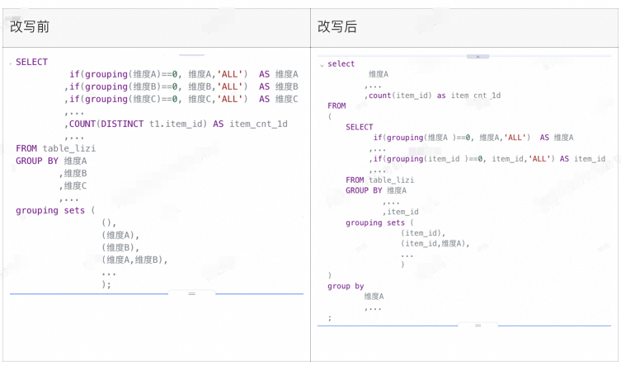Viewport: 621px width, 365px height.
Task: Click 'count(item_id) as item cnt_1d' line
Action: click(435, 96)
